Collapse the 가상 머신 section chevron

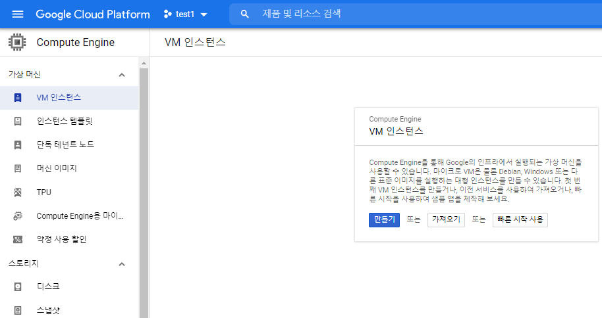point(122,75)
